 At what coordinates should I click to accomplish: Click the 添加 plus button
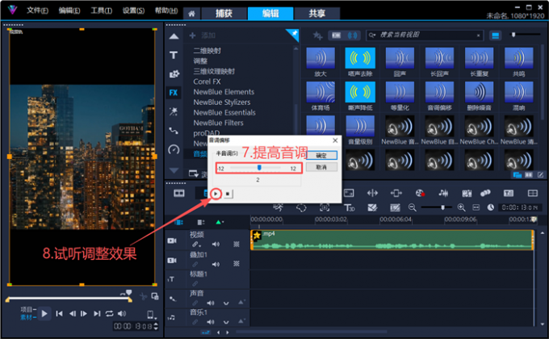coord(192,36)
